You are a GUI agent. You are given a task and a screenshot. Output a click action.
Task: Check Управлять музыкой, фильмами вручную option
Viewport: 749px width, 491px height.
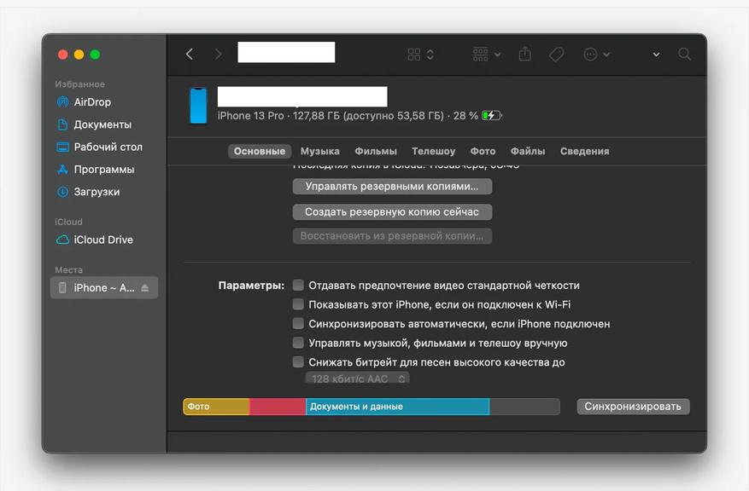point(298,343)
